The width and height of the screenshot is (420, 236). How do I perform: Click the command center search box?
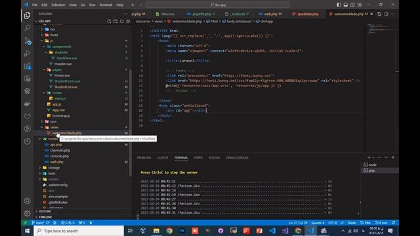(x=217, y=5)
